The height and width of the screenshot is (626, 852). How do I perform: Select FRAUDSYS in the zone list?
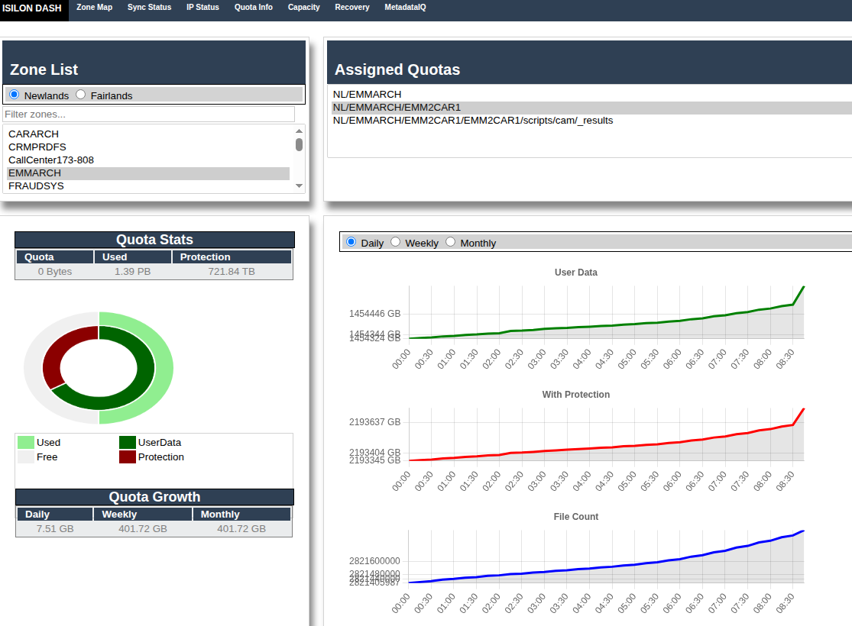(148, 186)
